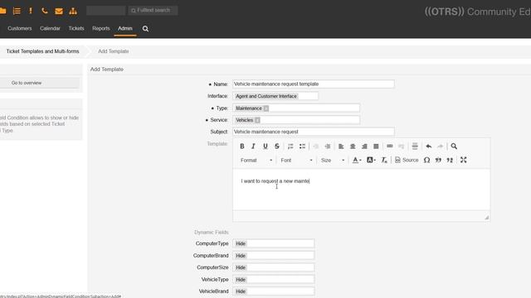Click the Add Template breadcrumb
This screenshot has height=298, width=531.
pos(114,51)
